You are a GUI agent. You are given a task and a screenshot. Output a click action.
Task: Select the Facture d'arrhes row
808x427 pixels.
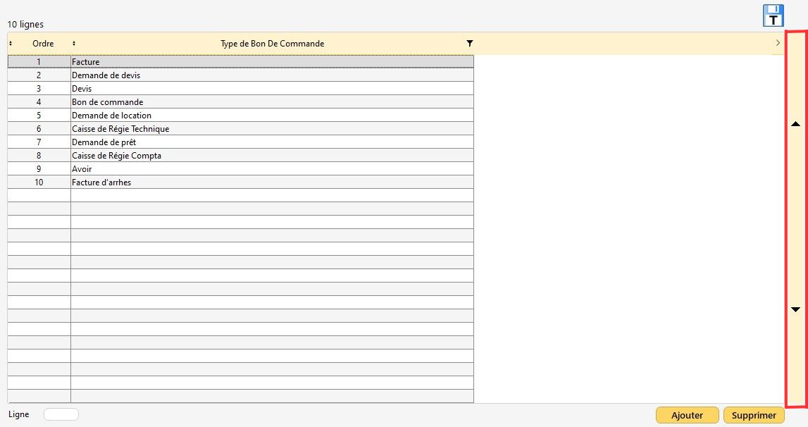[271, 182]
